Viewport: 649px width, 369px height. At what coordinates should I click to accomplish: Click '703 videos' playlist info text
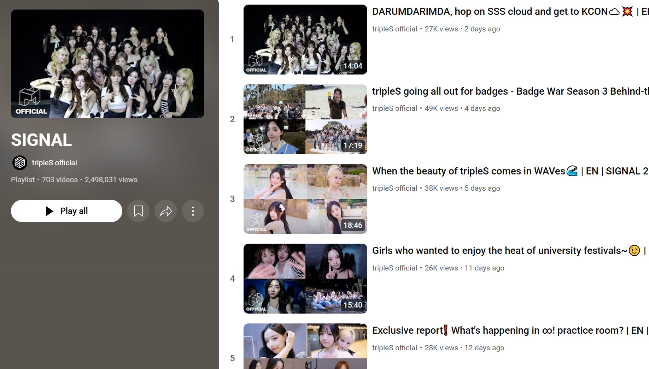point(60,180)
